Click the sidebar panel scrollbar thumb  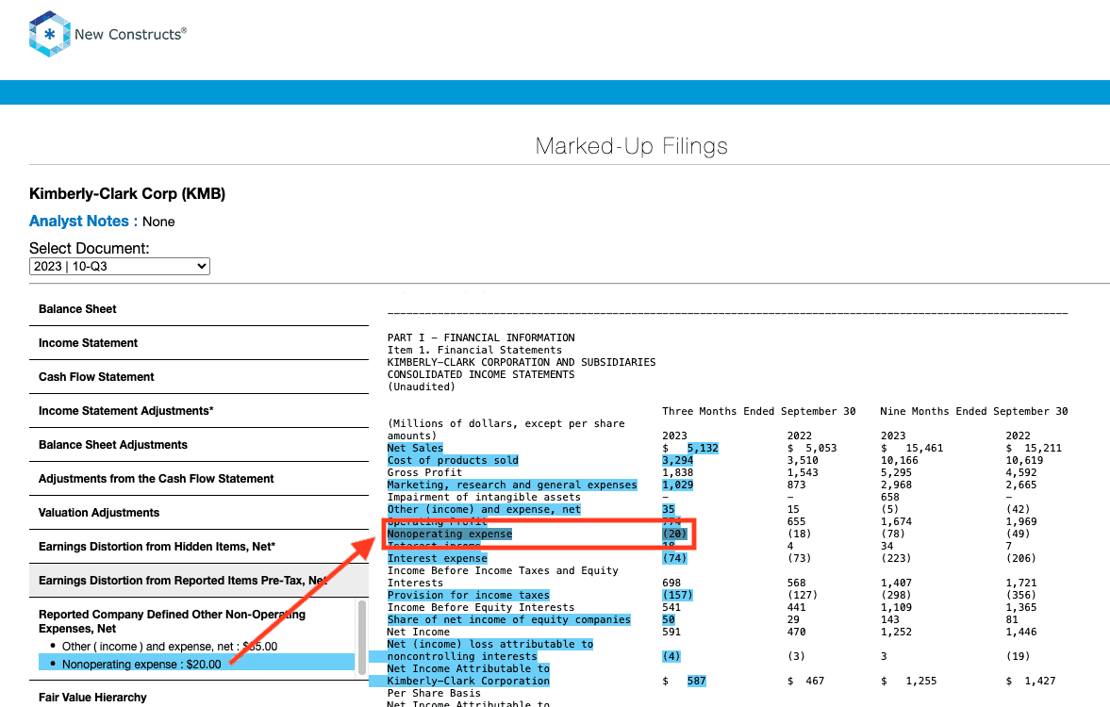pyautogui.click(x=362, y=637)
